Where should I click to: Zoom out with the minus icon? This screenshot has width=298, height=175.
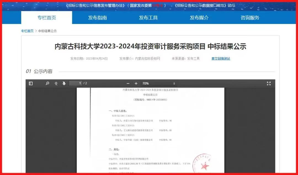tap(128, 83)
